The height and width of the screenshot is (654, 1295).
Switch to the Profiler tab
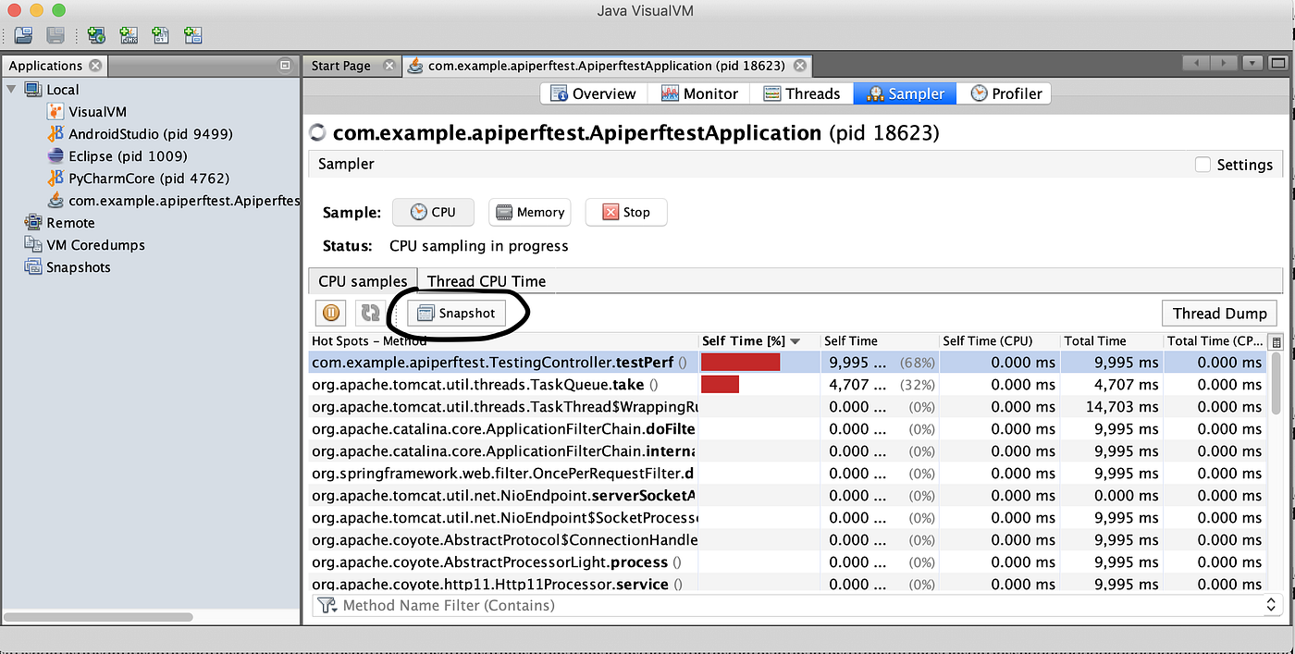click(x=1005, y=93)
